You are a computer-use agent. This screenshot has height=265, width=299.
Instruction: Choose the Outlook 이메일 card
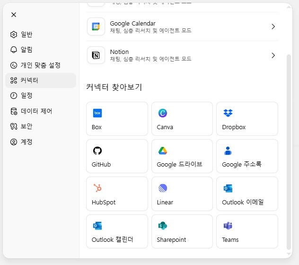pos(247,194)
